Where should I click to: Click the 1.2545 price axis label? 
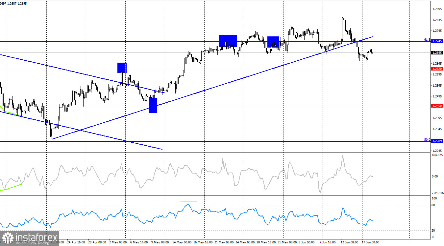437,85
